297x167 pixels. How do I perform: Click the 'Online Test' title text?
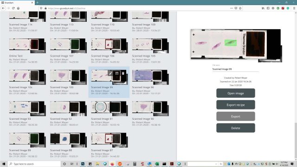click(x=16, y=56)
